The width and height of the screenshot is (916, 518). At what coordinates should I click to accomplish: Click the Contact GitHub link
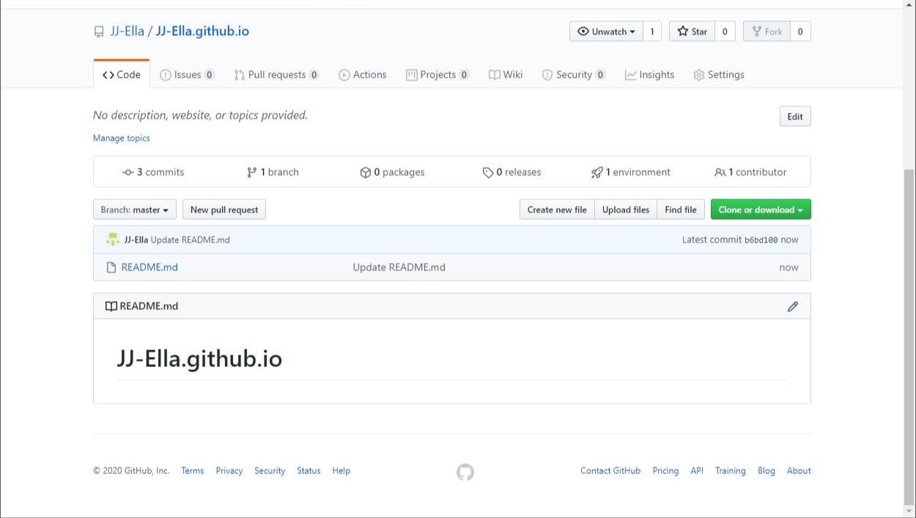pyautogui.click(x=610, y=471)
